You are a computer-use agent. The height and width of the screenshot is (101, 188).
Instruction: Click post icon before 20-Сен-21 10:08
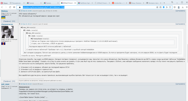(x=20, y=11)
